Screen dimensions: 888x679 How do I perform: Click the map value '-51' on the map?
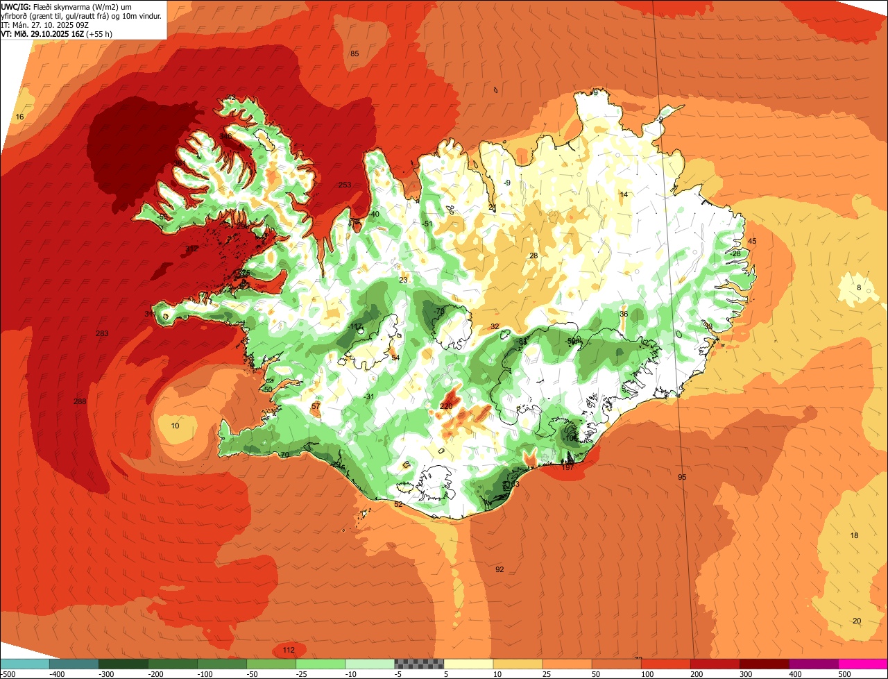tap(427, 224)
